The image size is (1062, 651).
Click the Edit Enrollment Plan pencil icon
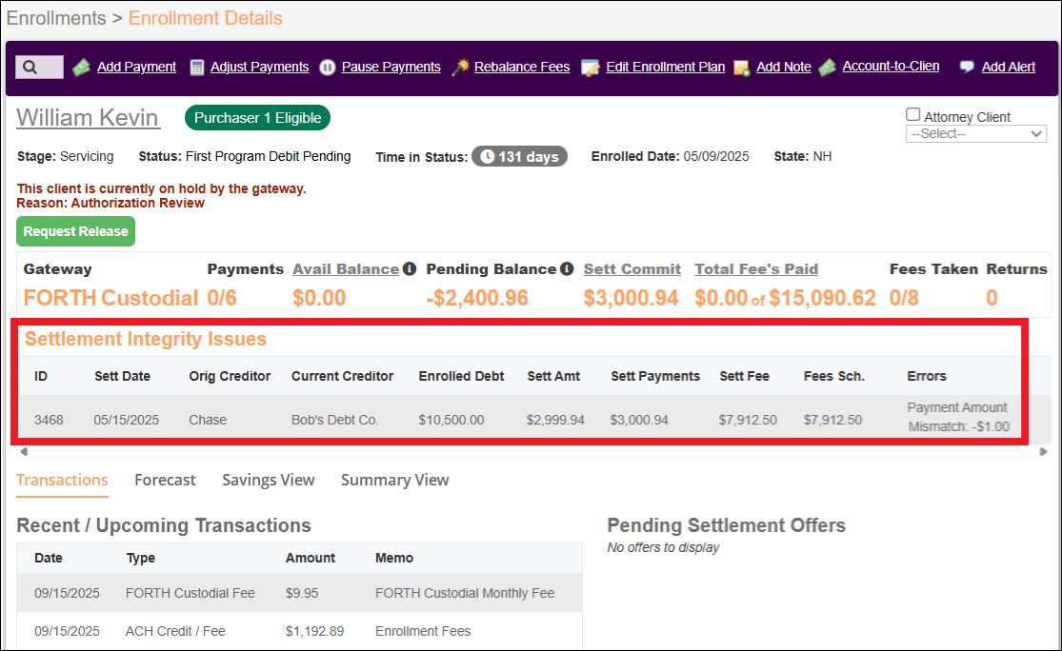click(591, 68)
